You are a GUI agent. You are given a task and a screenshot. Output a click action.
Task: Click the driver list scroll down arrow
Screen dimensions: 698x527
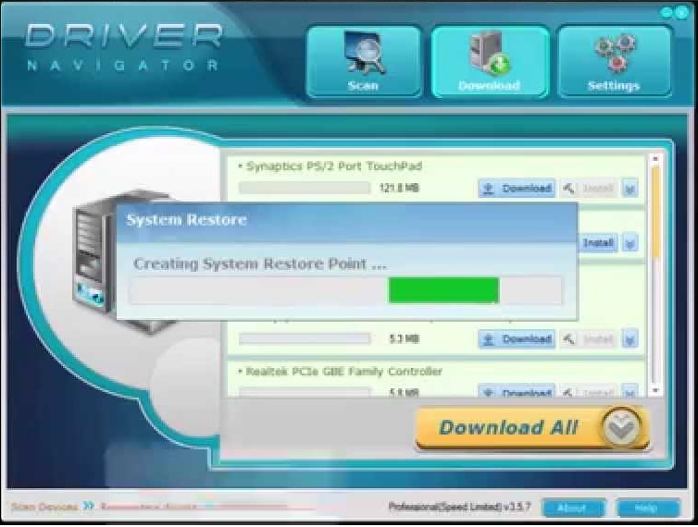[x=655, y=390]
